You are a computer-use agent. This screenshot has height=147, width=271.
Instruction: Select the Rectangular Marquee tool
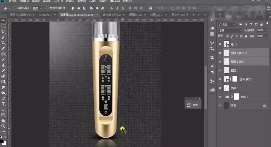tap(3, 26)
